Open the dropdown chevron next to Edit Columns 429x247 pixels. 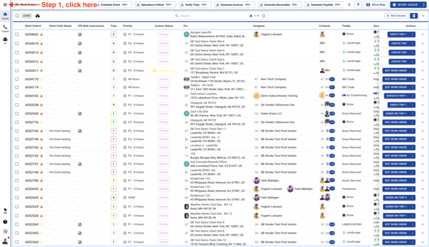[423, 16]
